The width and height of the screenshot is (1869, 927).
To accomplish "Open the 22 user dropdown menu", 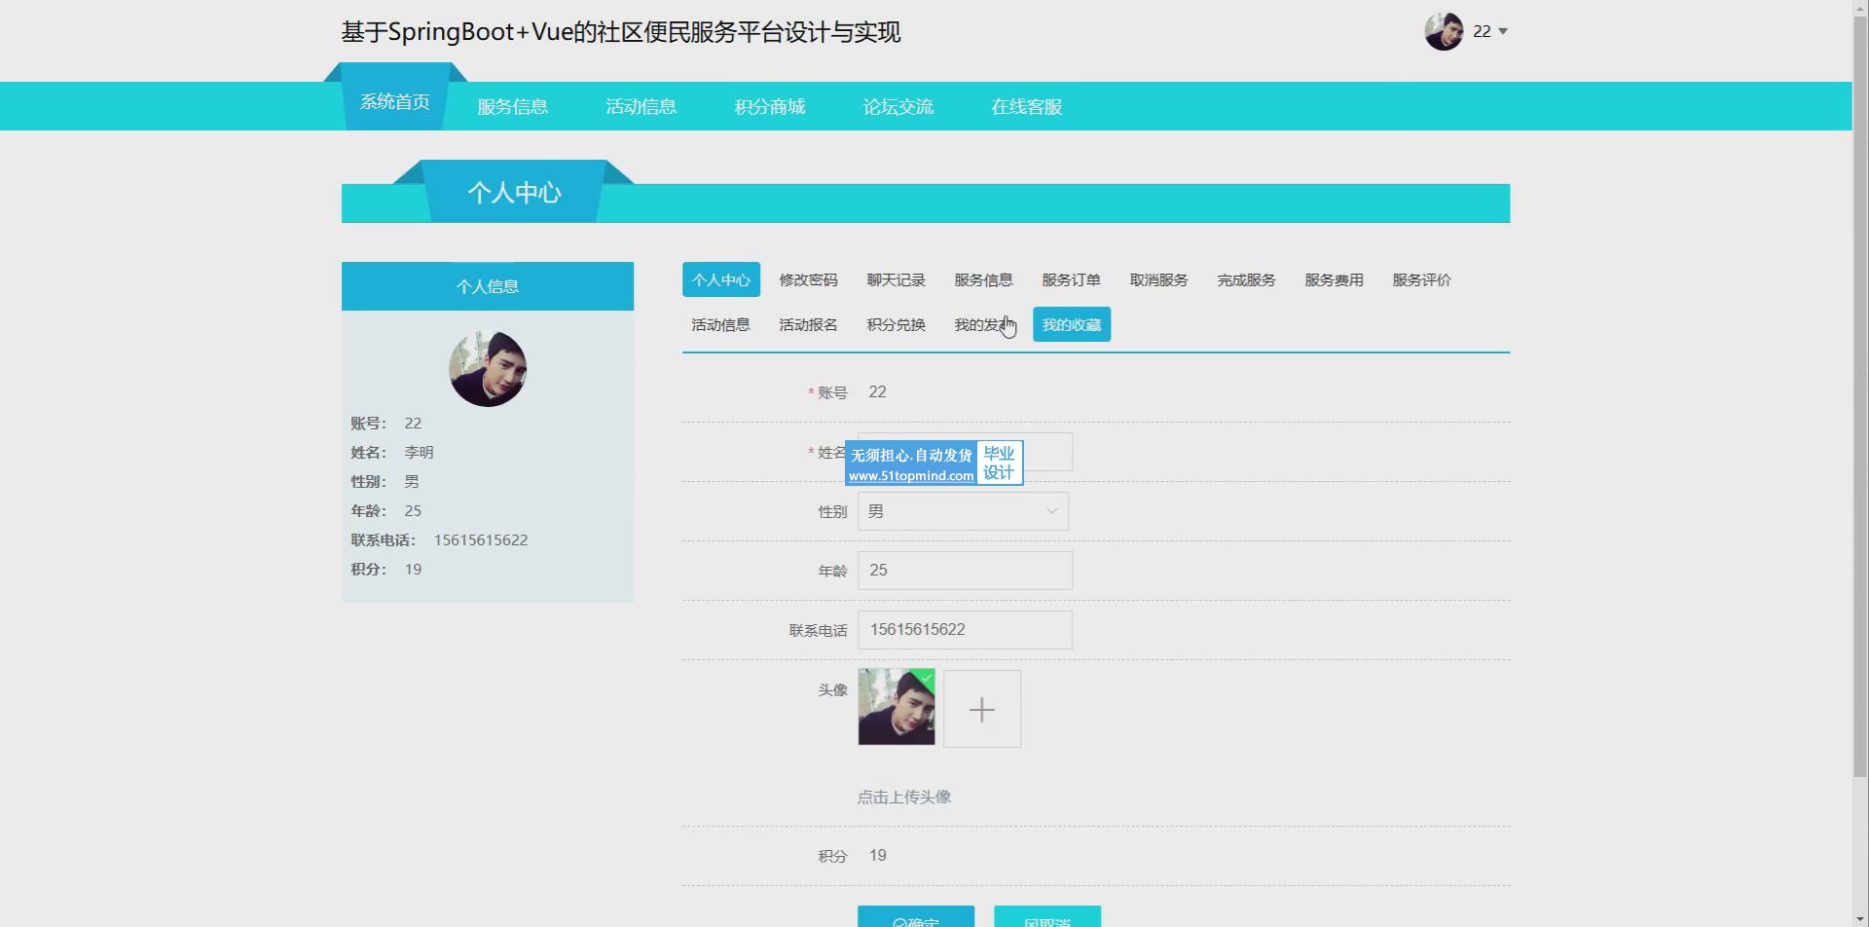I will point(1490,31).
